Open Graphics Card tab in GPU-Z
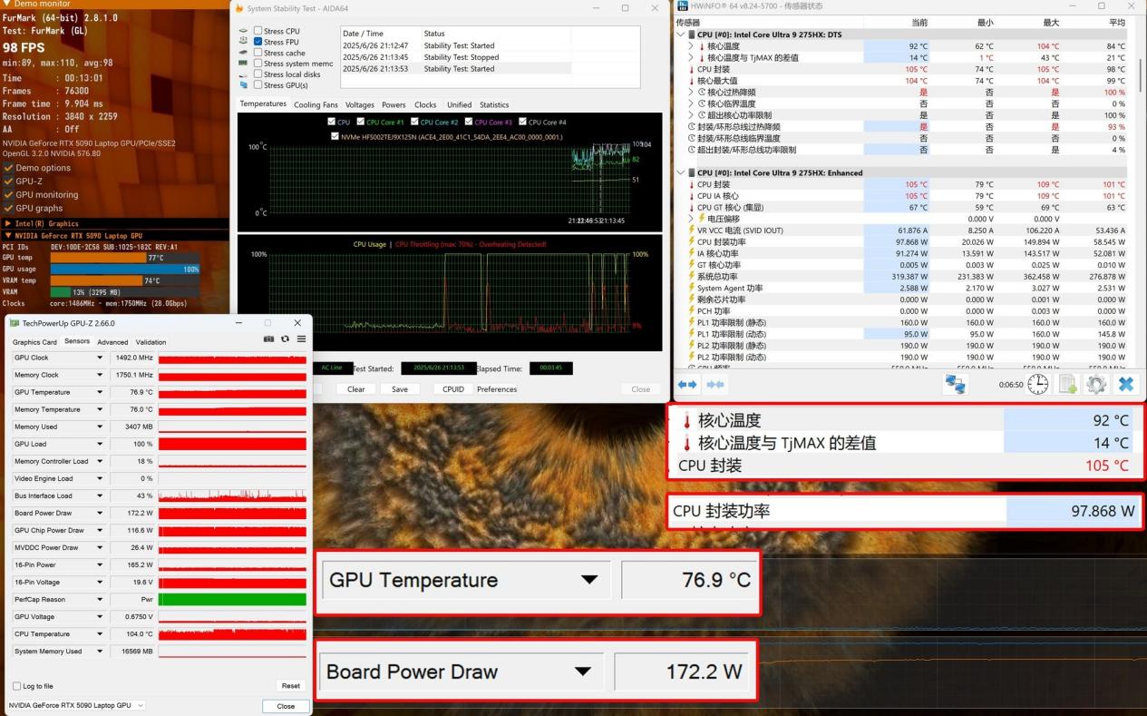Viewport: 1147px width, 716px height. click(x=34, y=342)
